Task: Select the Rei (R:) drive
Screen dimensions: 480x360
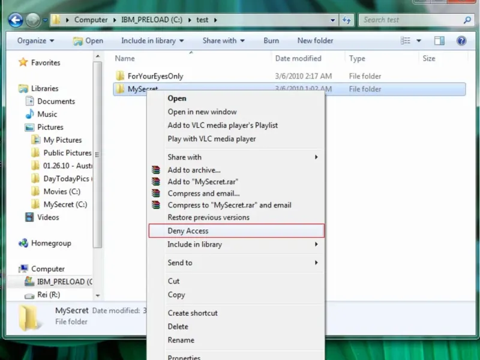Action: coord(42,295)
